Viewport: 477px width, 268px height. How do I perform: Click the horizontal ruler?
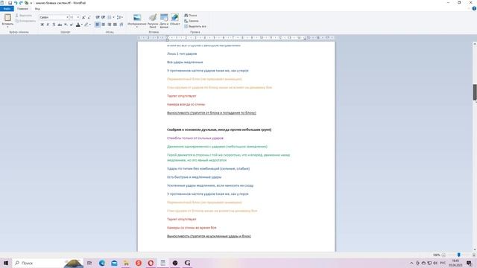tap(236, 38)
